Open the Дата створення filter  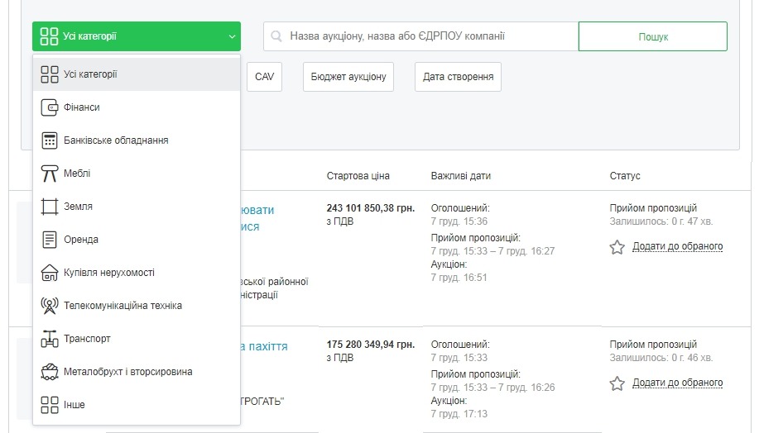coord(458,77)
